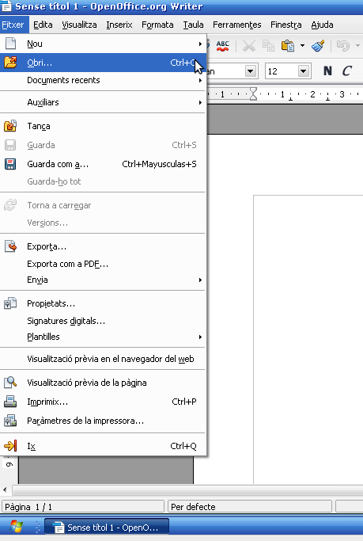Click the Paste clipboard toolbar icon
This screenshot has height=541, width=363.
coord(288,45)
